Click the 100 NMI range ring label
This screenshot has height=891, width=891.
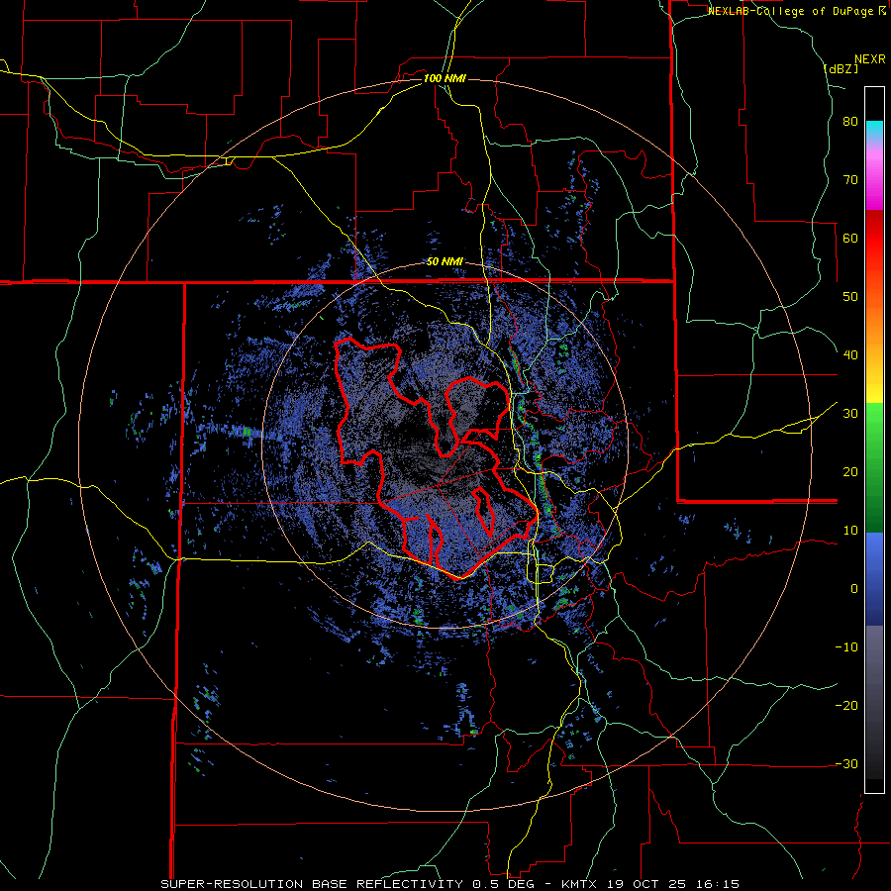click(445, 78)
